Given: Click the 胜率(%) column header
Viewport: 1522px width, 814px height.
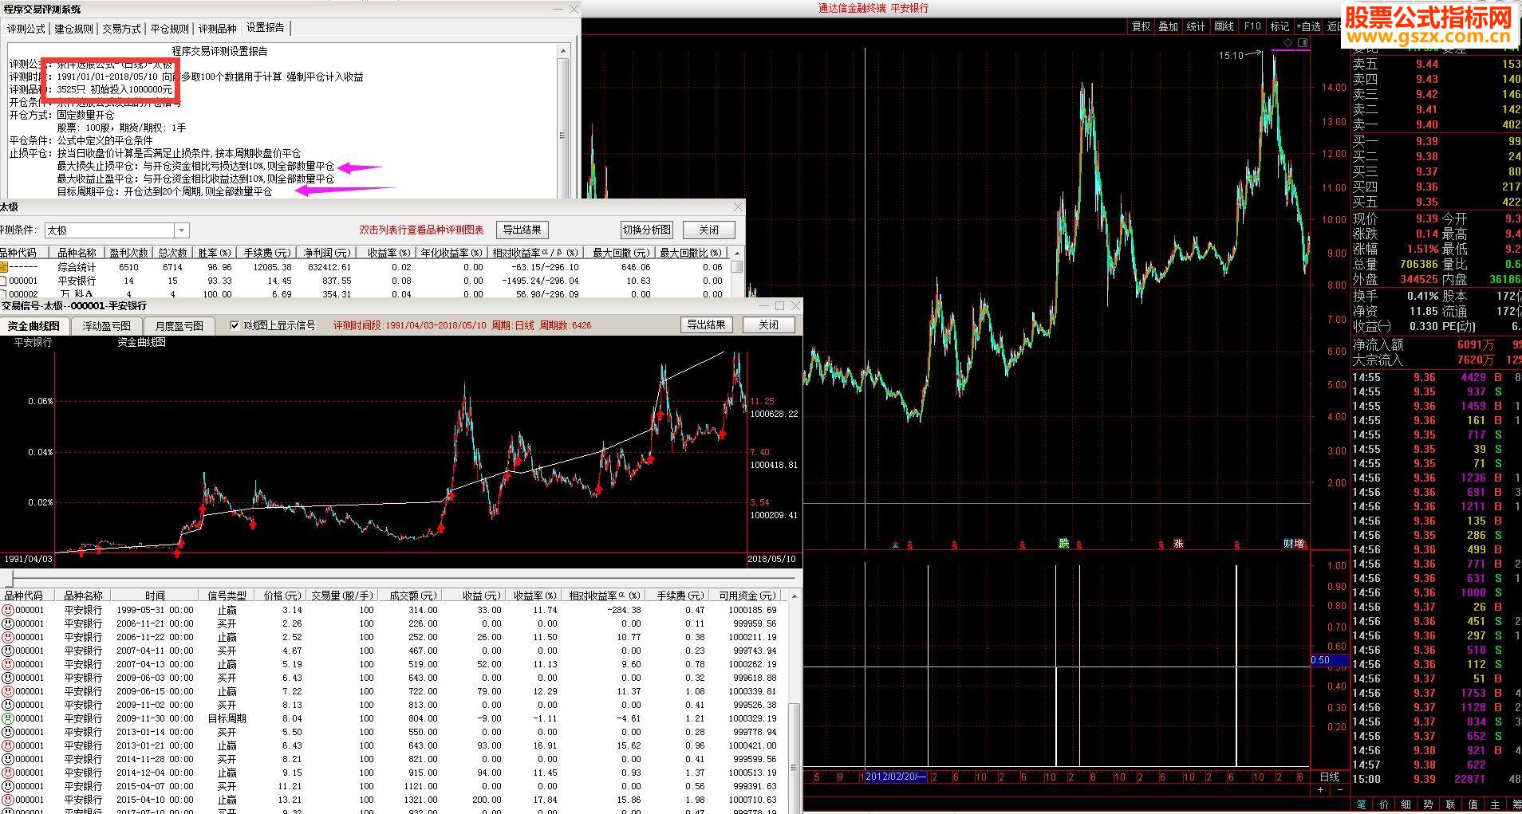Looking at the screenshot, I should (215, 253).
